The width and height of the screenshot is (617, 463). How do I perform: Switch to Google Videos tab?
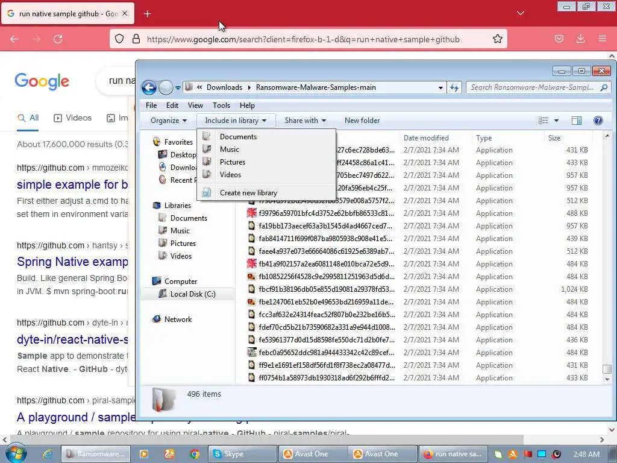72,118
